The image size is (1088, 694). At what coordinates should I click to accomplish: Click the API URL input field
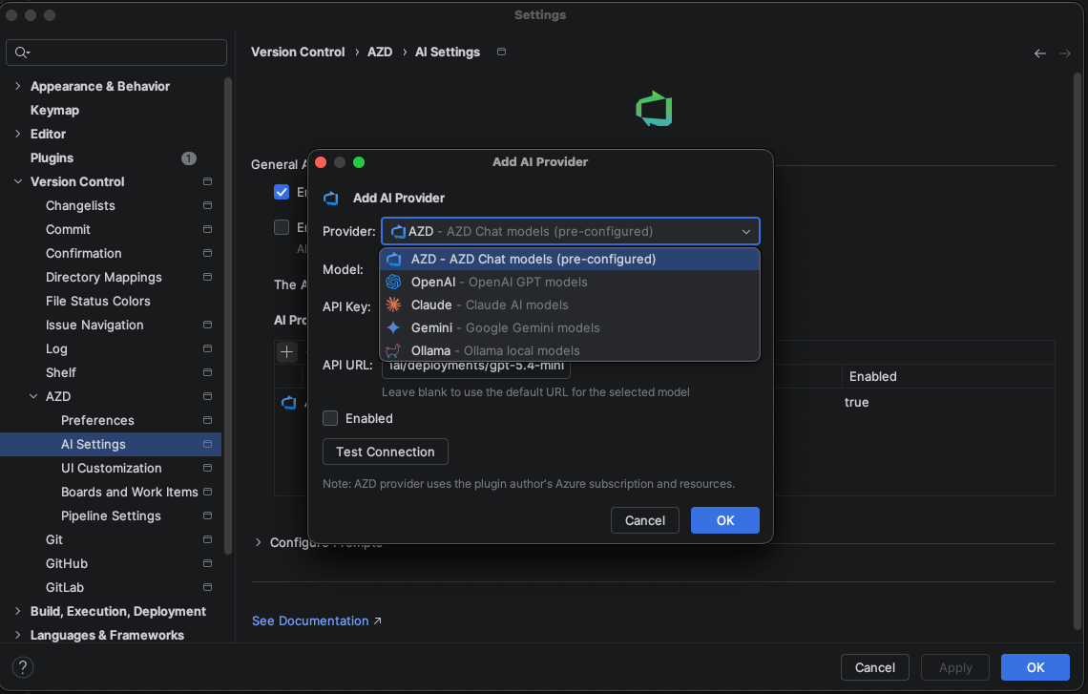click(x=476, y=366)
